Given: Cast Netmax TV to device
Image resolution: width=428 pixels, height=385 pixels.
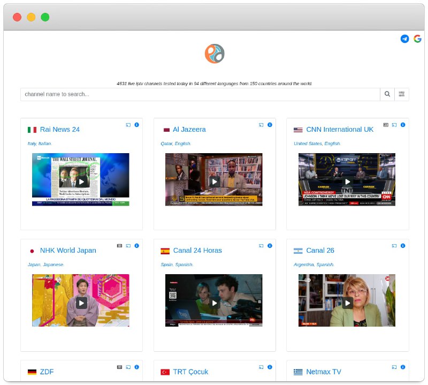Looking at the screenshot, I should (394, 367).
